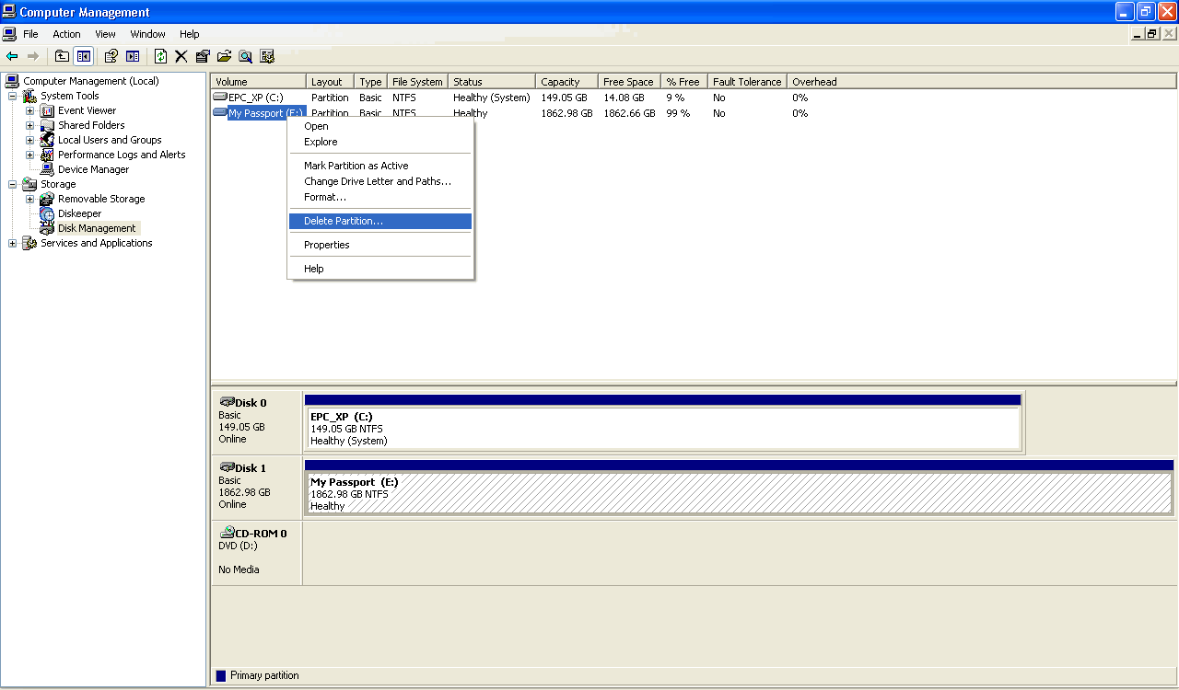Expand the Event Viewer tree node
The image size is (1179, 690).
[29, 110]
